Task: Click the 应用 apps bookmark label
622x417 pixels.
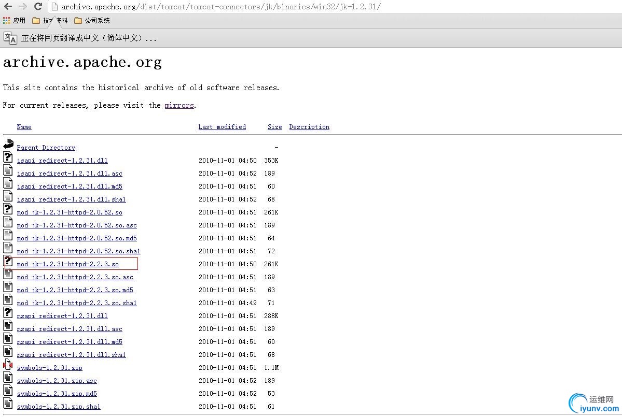Action: (19, 20)
